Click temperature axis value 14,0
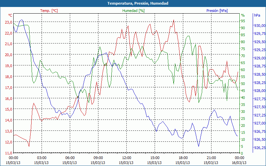This screenshot has height=166, width=266. [x=9, y=120]
